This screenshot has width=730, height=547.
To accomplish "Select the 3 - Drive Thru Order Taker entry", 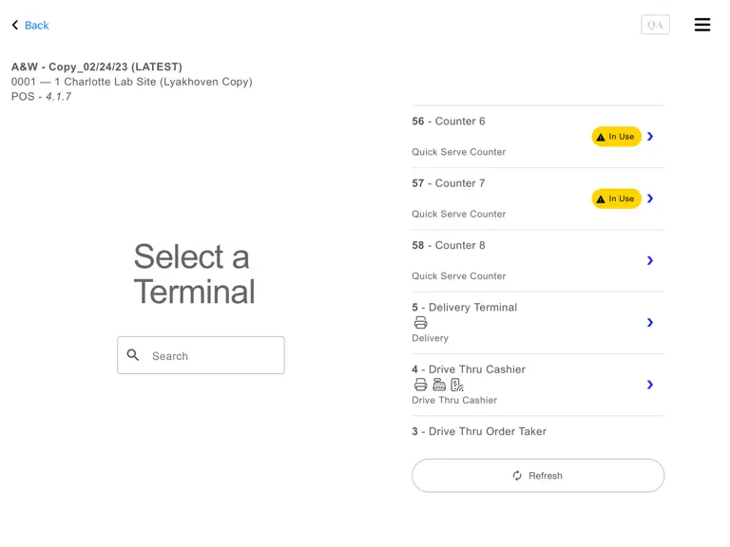I will point(538,432).
